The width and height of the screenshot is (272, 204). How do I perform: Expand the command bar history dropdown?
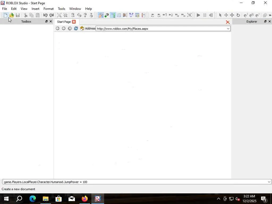point(269,182)
